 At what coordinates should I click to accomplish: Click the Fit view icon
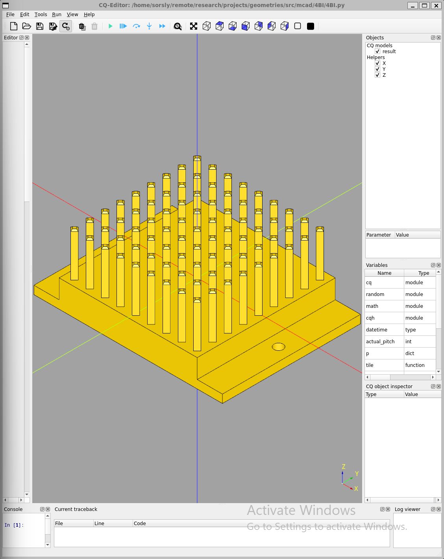(x=194, y=26)
